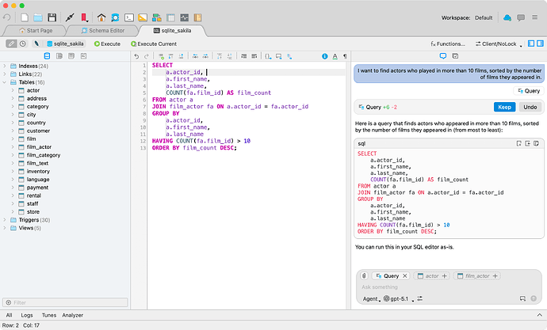The image size is (547, 330).
Task: Toggle the right sidebar panel
Action: (540, 44)
